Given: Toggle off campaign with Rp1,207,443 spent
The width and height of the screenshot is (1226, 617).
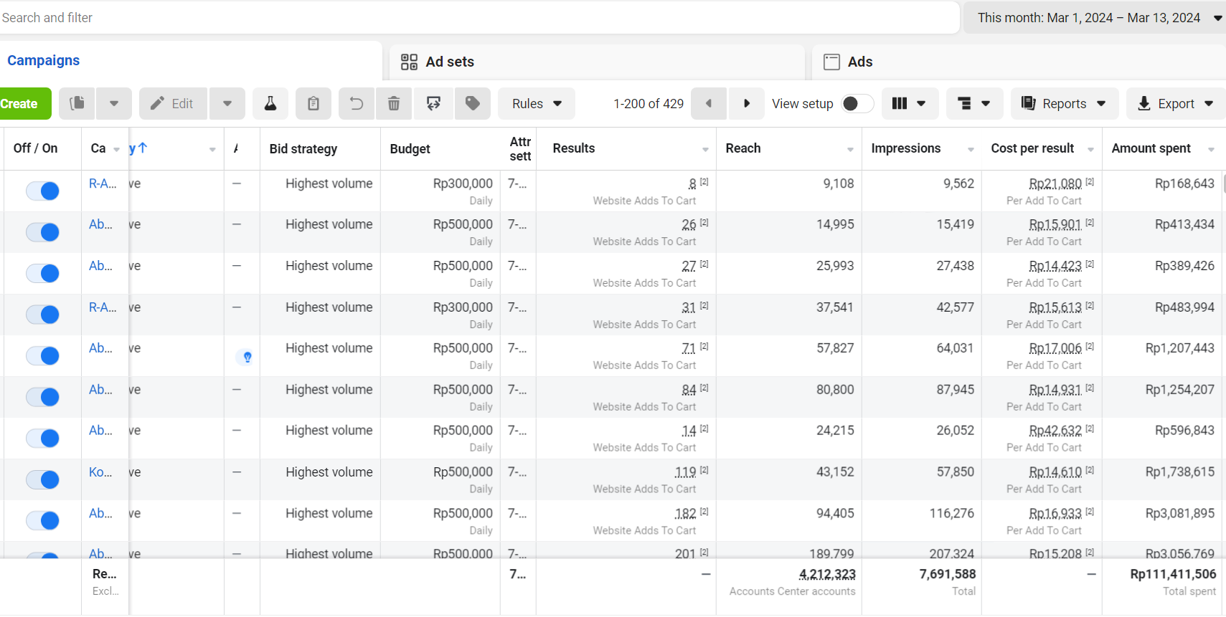Looking at the screenshot, I should 42,355.
